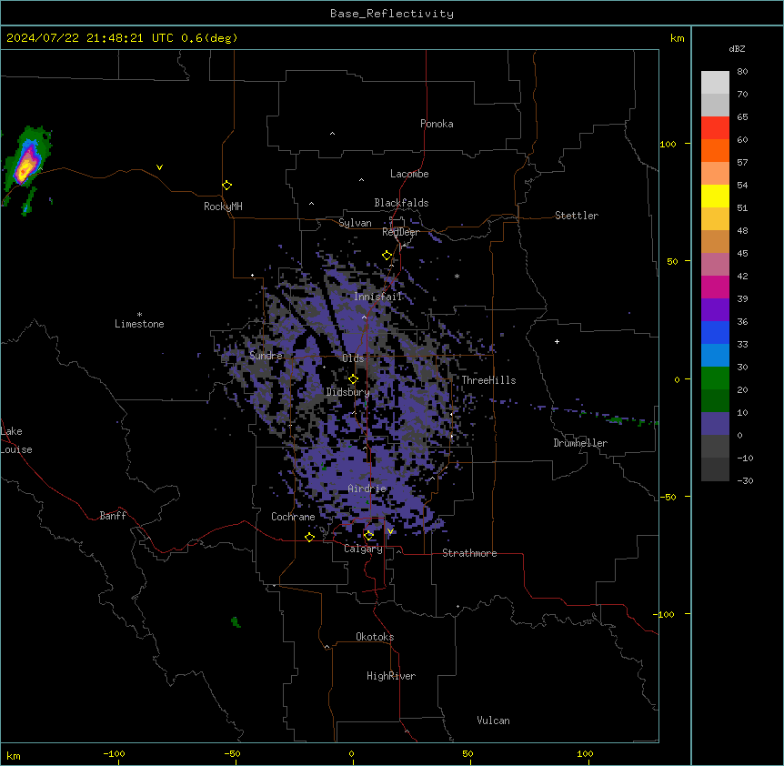
Task: Click the Base_Reflectivity title
Action: pyautogui.click(x=392, y=14)
